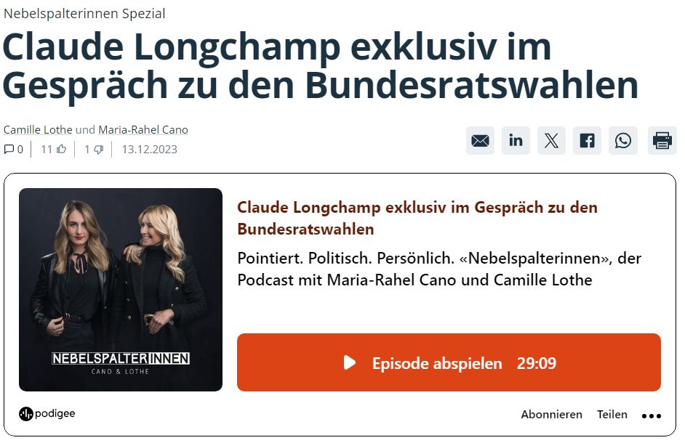The height and width of the screenshot is (443, 685).
Task: Click the Nebelspalterinnen podcast cover image
Action: [121, 289]
